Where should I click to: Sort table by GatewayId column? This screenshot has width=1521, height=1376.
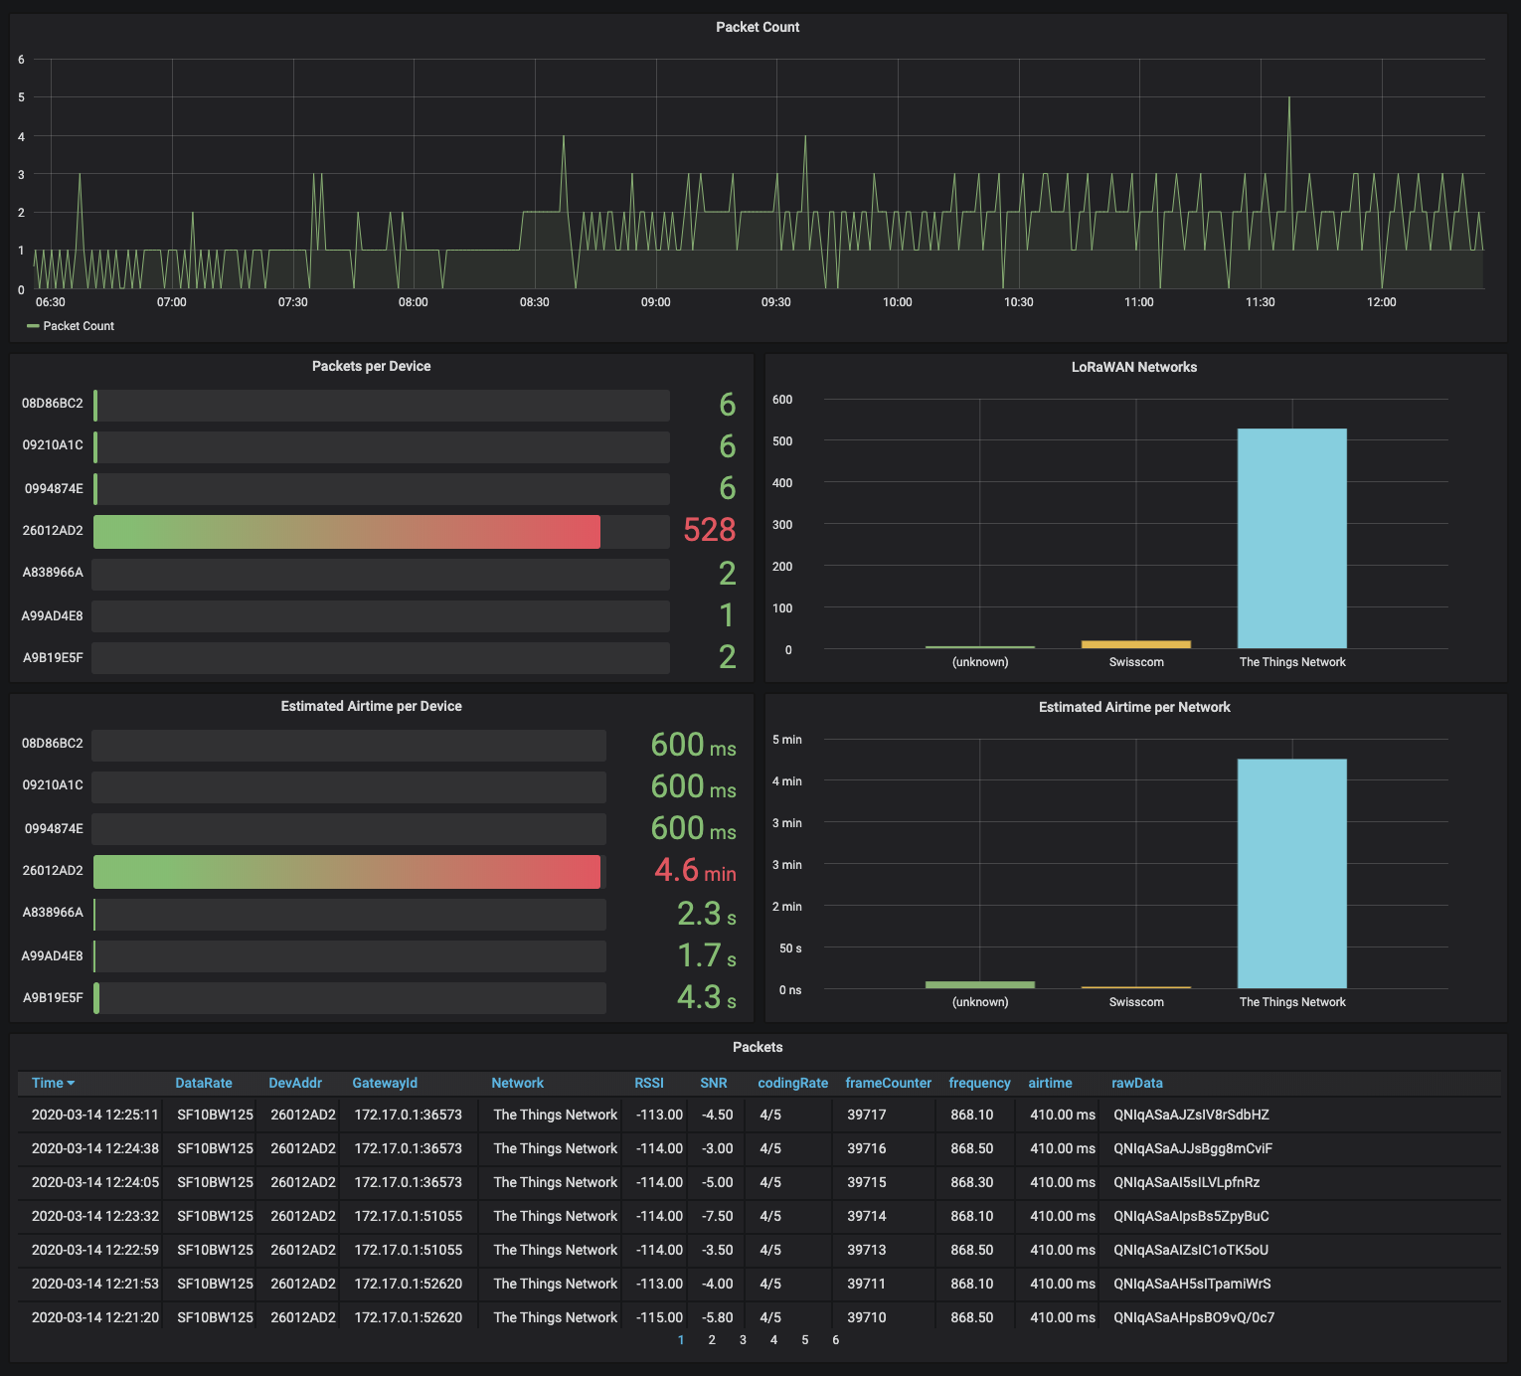click(385, 1083)
